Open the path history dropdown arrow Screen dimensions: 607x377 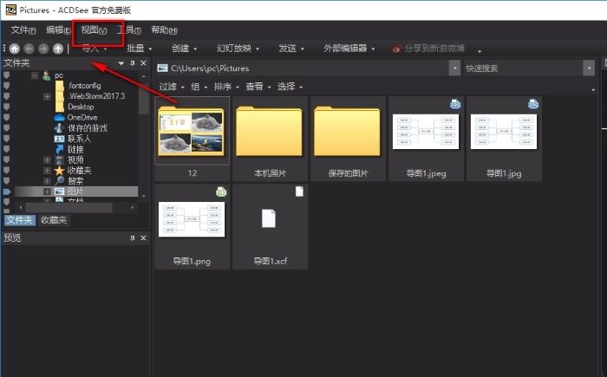tap(455, 68)
